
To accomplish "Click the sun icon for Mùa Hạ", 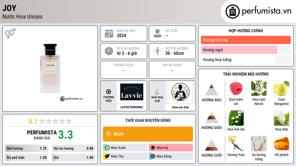I will (x=153, y=148).
